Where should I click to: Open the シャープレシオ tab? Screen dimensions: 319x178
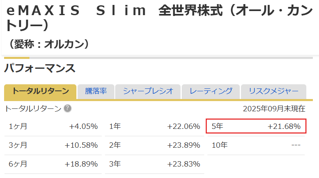[x=148, y=91]
